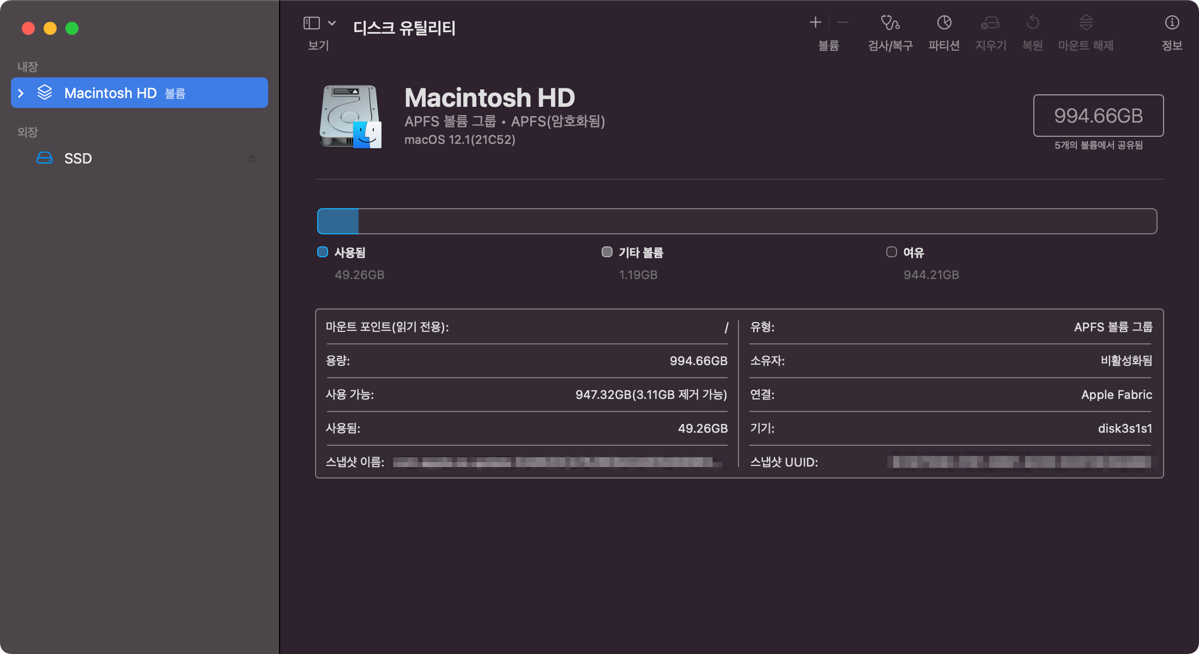
Task: Open the Partition pie chart tool
Action: [x=944, y=23]
